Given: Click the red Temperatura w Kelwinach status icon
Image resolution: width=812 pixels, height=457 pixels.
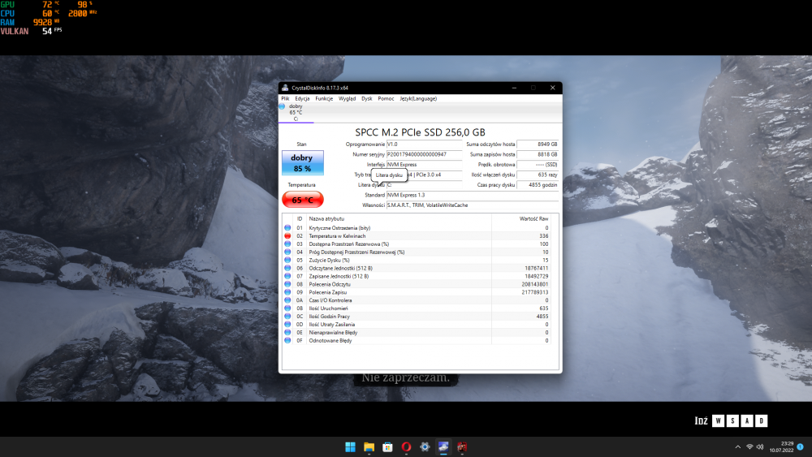Looking at the screenshot, I should pyautogui.click(x=287, y=236).
